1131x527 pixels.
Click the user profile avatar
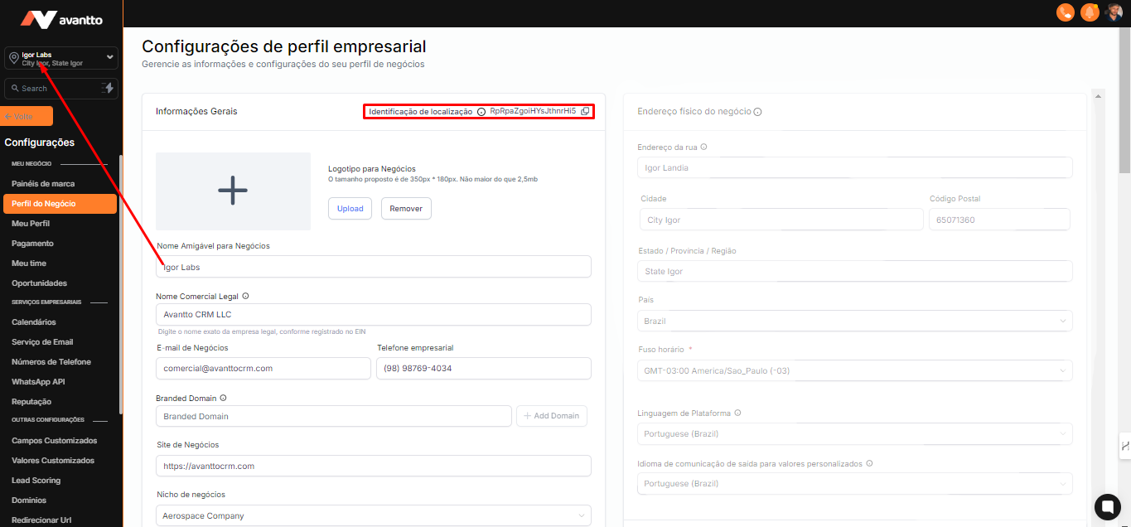point(1114,12)
